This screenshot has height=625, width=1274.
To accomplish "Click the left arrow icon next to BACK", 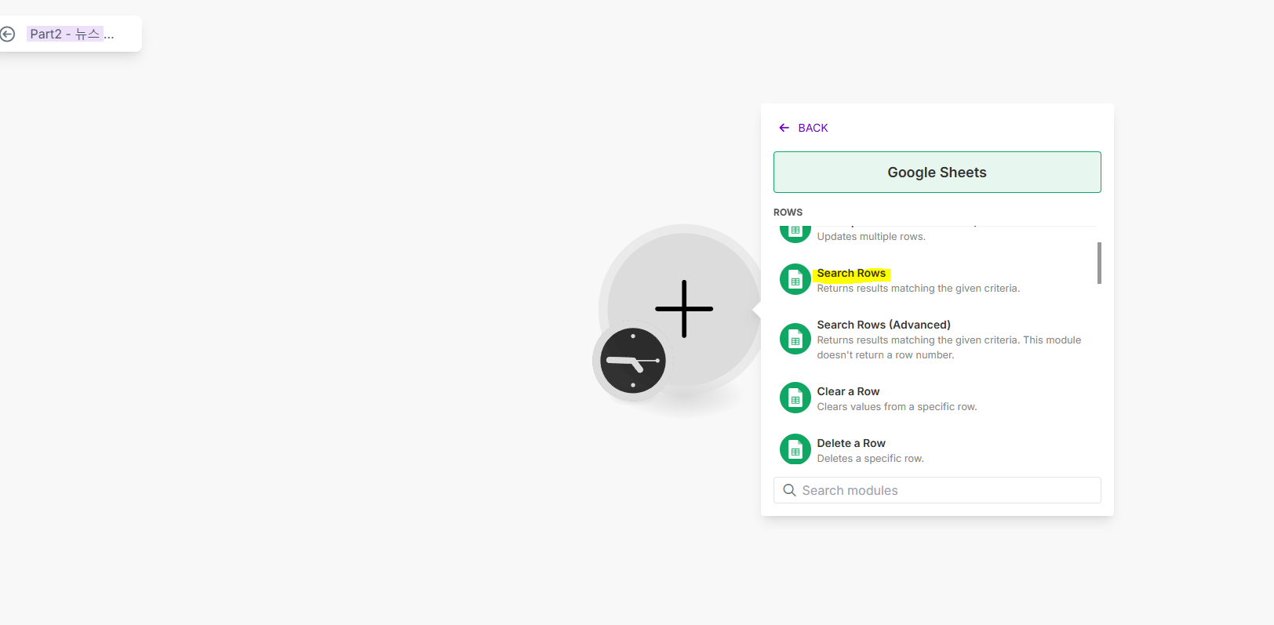I will (x=784, y=128).
